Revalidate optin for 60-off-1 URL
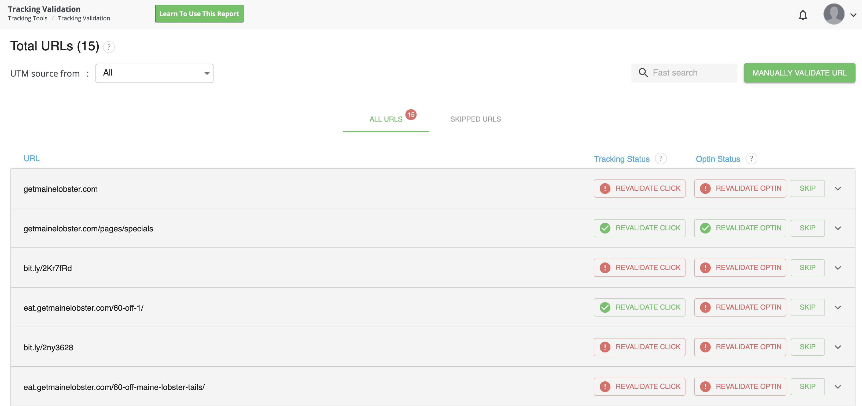Viewport: 862px width, 406px height. coord(740,307)
